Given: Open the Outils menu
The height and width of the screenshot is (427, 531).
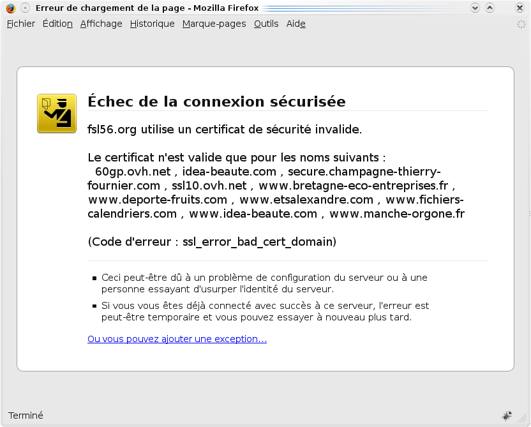Looking at the screenshot, I should [266, 24].
